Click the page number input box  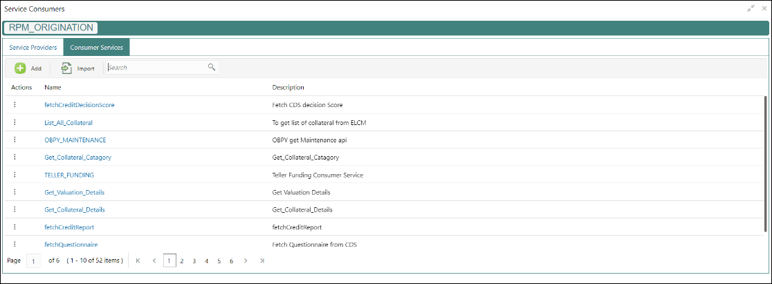coord(33,261)
